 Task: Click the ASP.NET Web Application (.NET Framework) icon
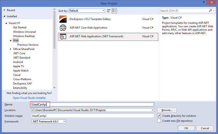coord(63,36)
